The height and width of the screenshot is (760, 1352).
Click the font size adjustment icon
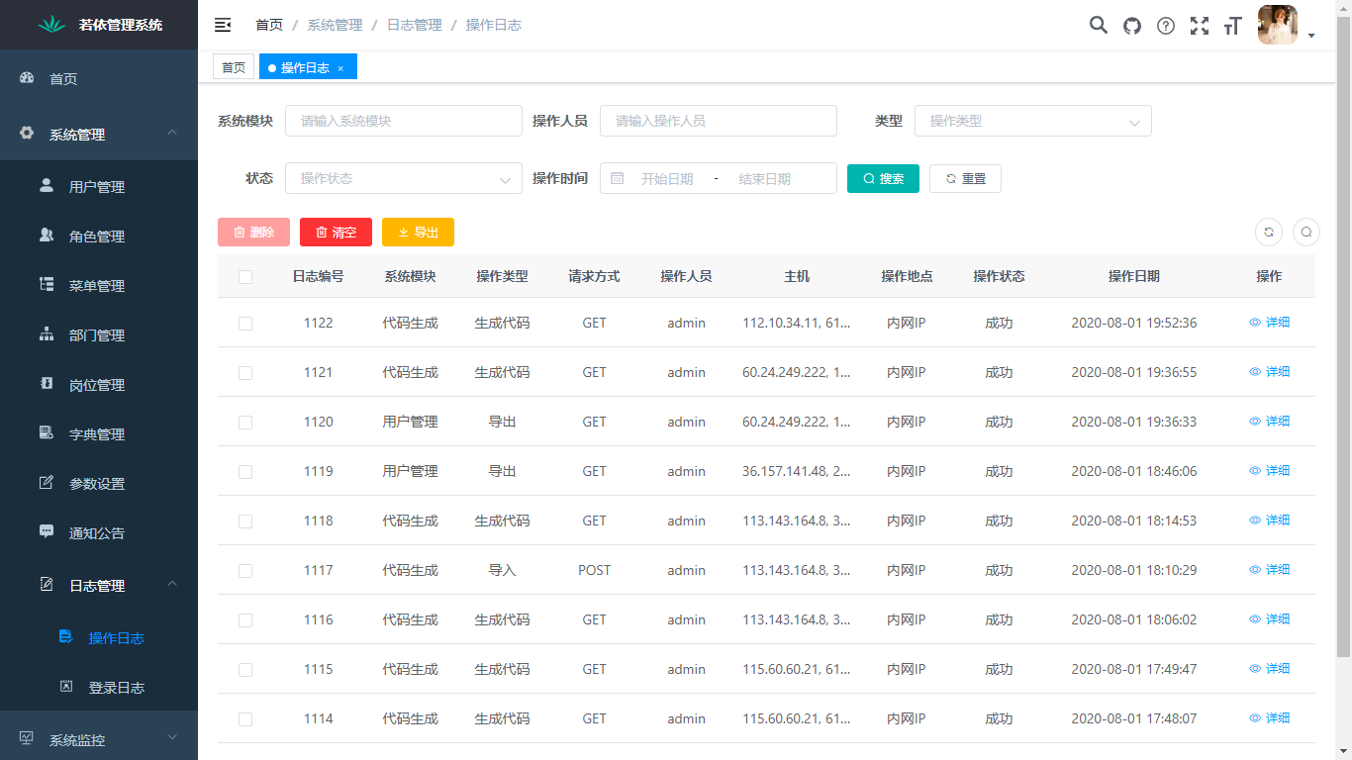pos(1232,25)
